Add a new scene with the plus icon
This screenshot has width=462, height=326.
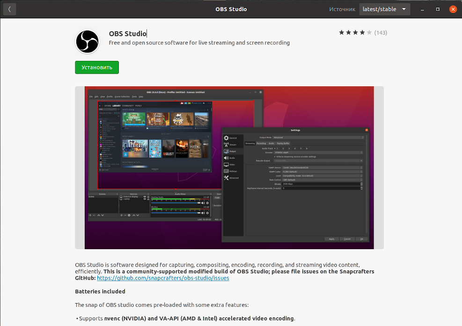(90, 215)
